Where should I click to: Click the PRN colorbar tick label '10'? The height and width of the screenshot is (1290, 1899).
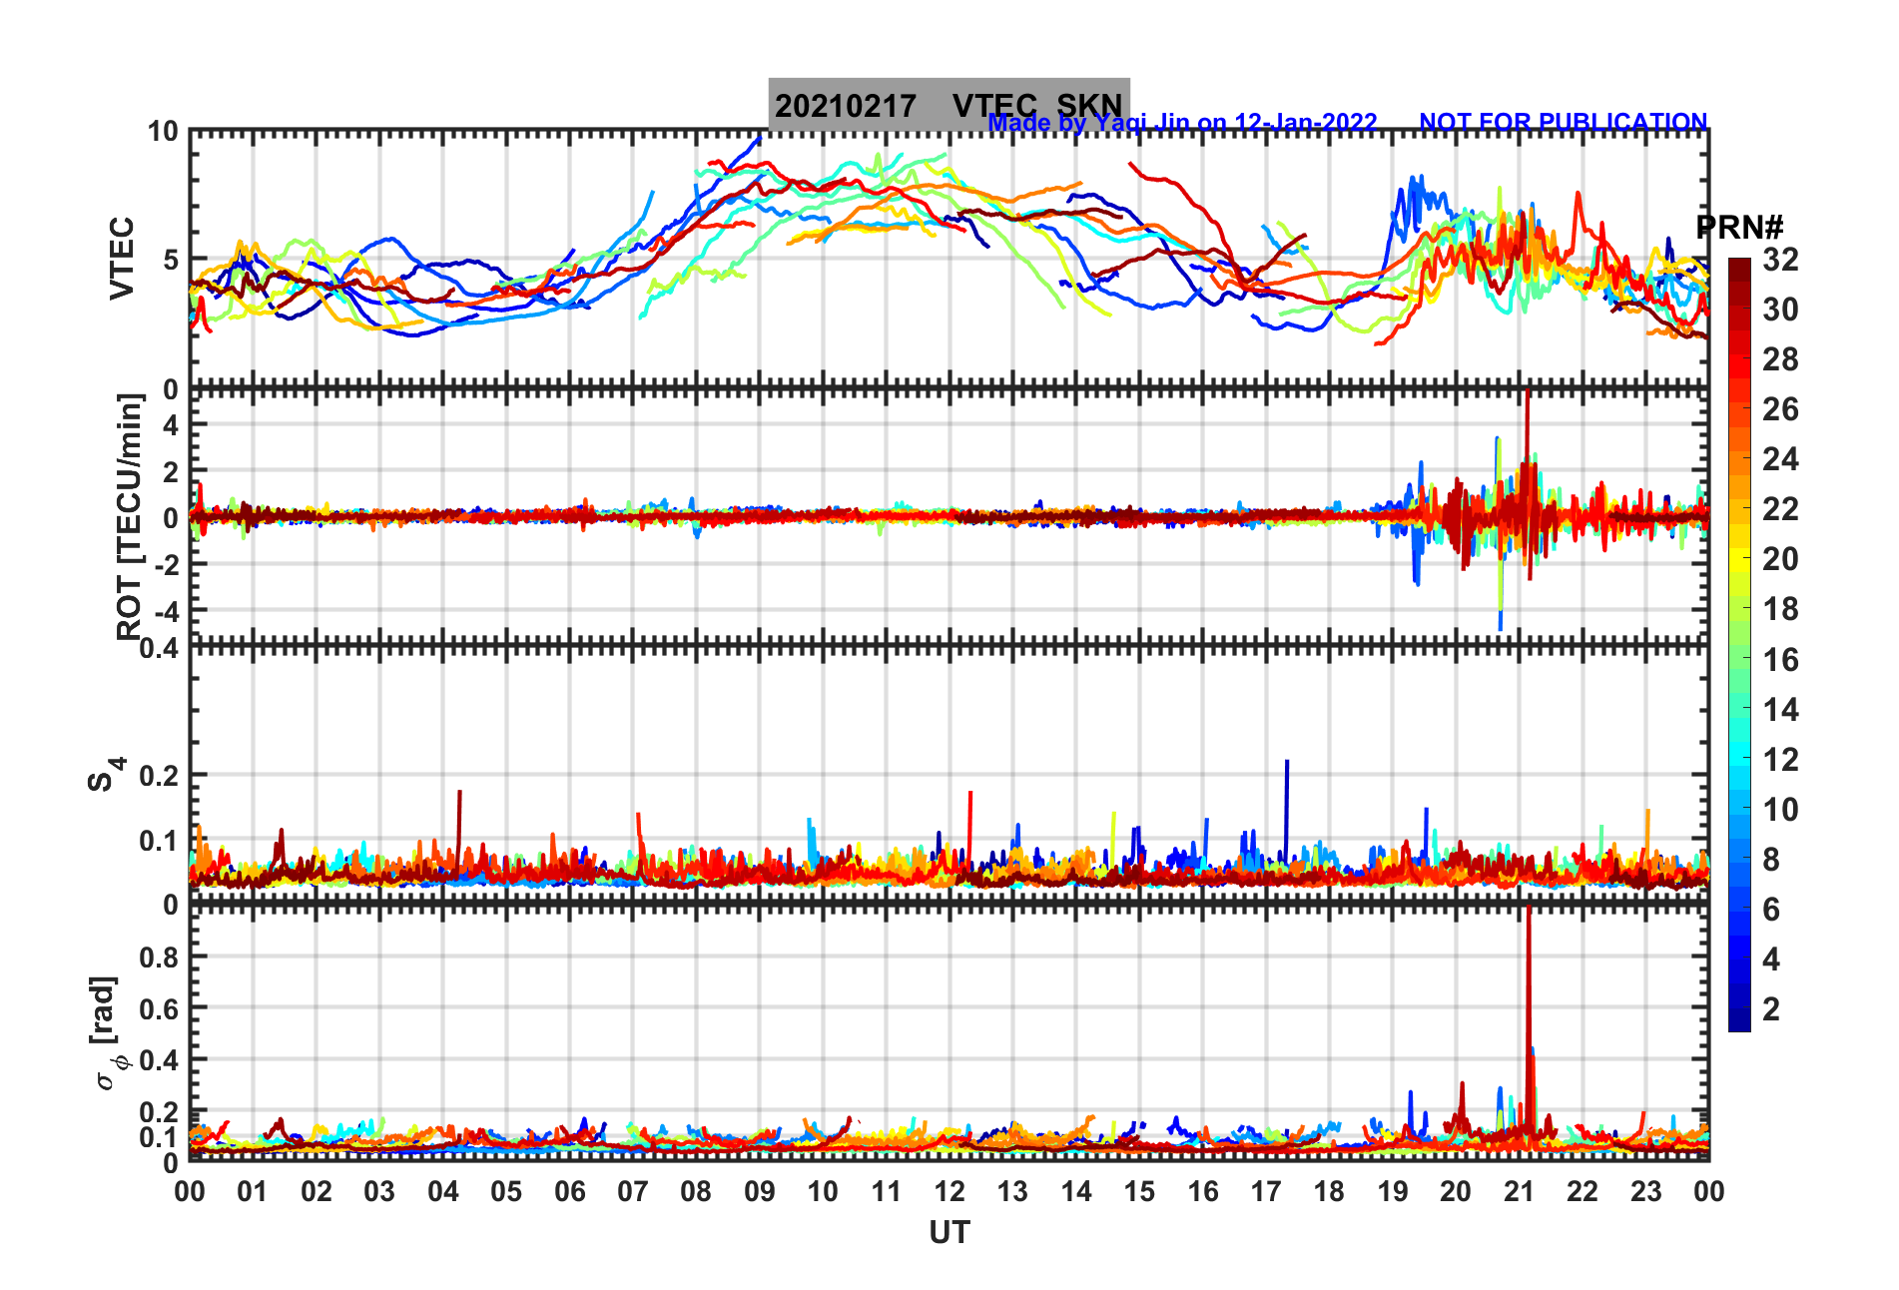(1780, 810)
